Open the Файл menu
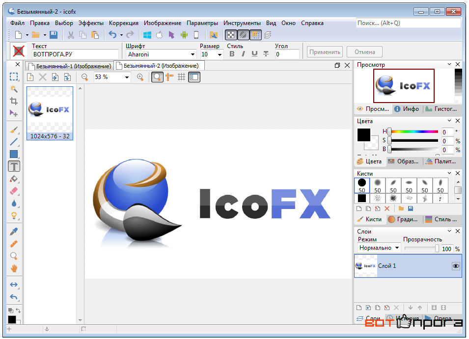Viewport: 469px width, 339px height. click(17, 23)
